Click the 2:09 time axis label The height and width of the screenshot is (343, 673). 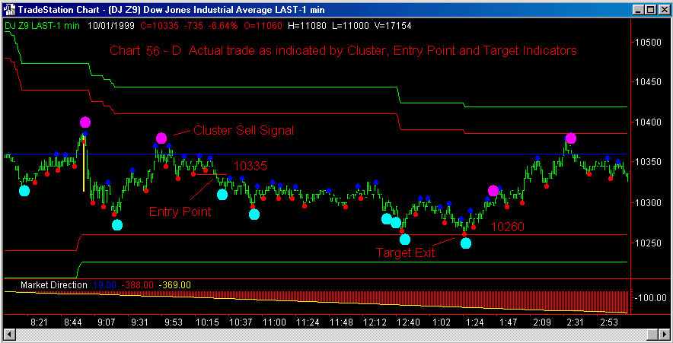[541, 322]
